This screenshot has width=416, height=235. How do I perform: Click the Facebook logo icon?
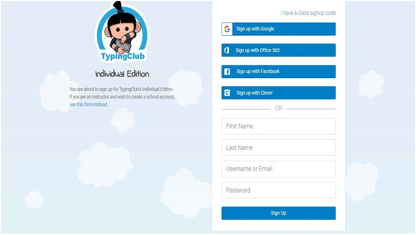click(227, 71)
